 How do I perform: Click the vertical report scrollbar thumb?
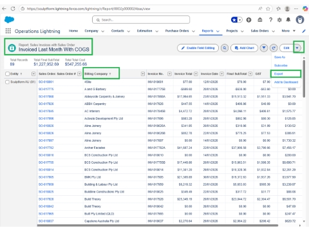tap(304, 79)
